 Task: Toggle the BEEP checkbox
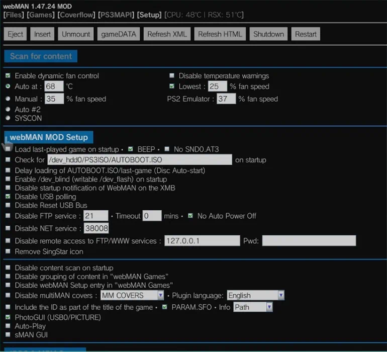click(x=131, y=149)
